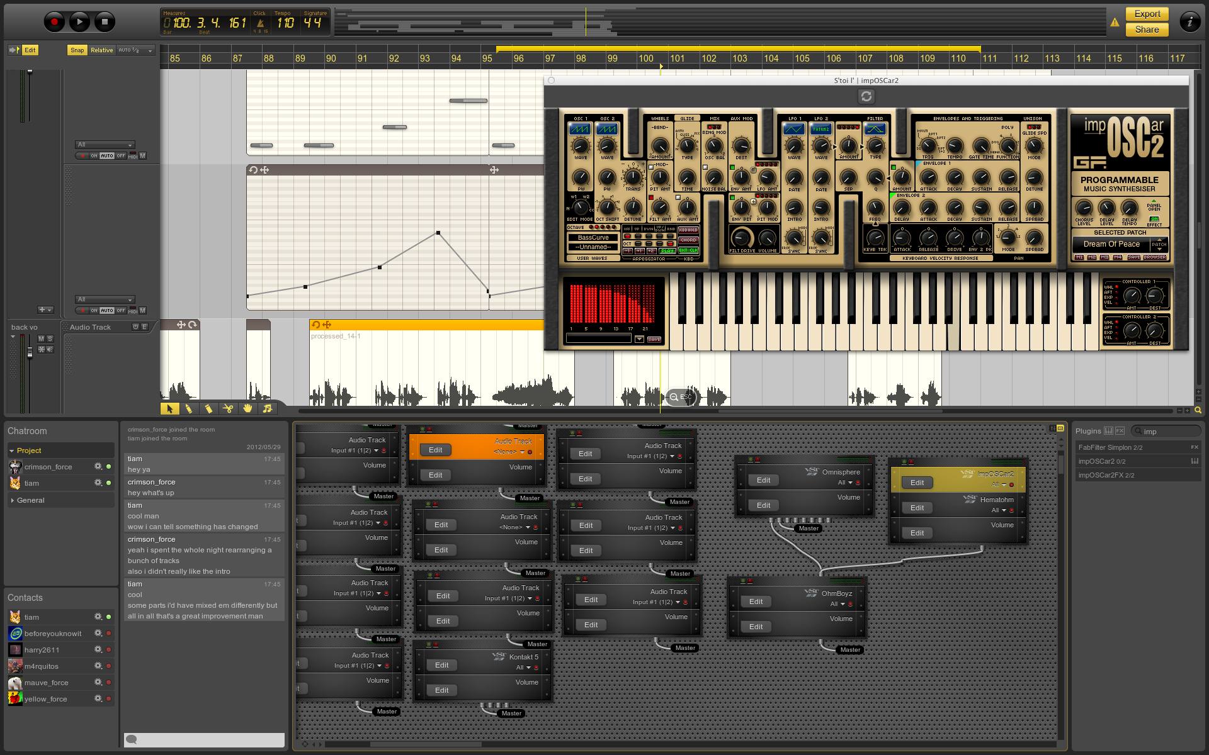Click the Record button in the transport

(x=54, y=21)
